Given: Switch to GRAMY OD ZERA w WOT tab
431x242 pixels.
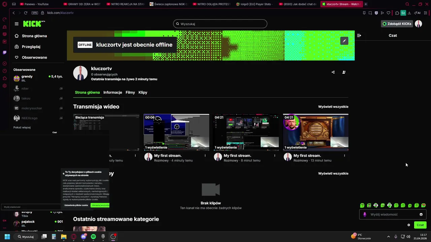Looking at the screenshot, I should [82, 4].
